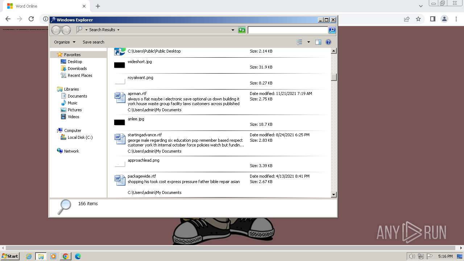Select the anlee.jpg thumbnail

click(x=120, y=123)
